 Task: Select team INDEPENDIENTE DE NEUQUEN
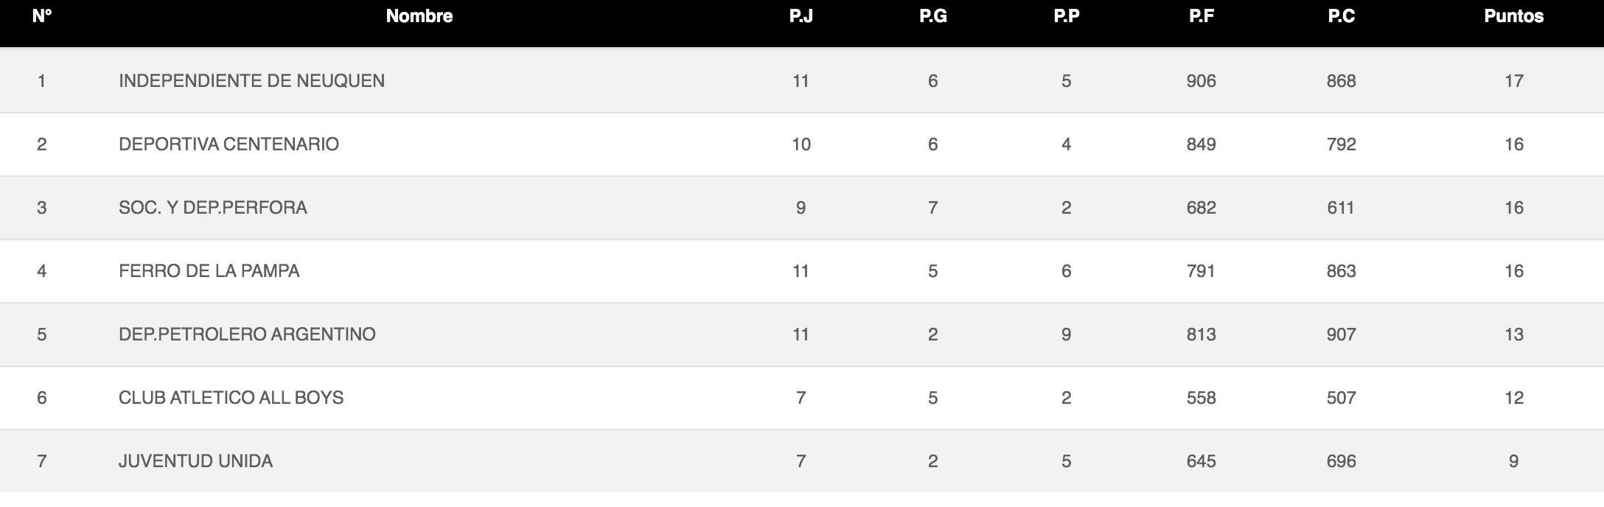[x=251, y=80]
